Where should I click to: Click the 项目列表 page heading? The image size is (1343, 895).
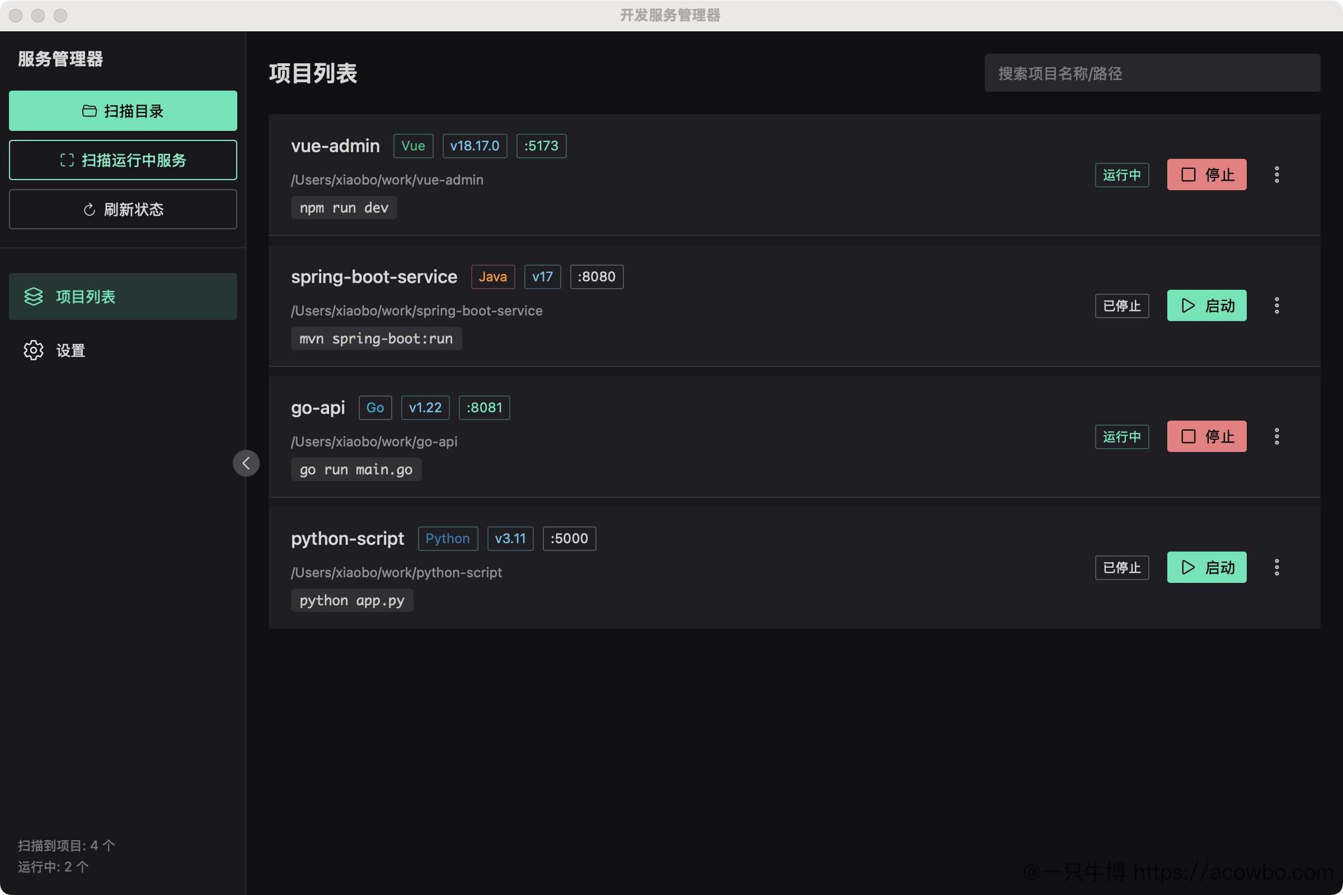click(313, 73)
